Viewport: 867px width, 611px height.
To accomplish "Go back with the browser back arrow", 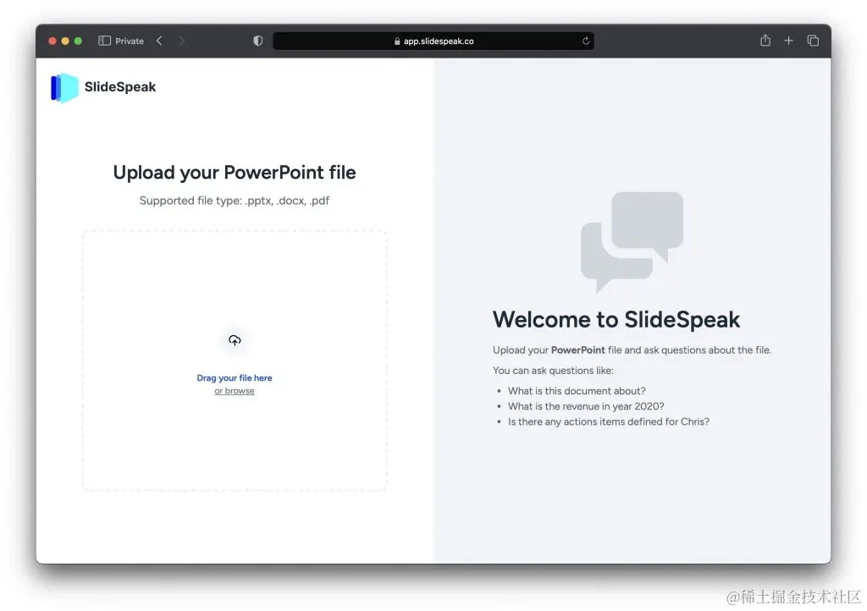I will 159,41.
